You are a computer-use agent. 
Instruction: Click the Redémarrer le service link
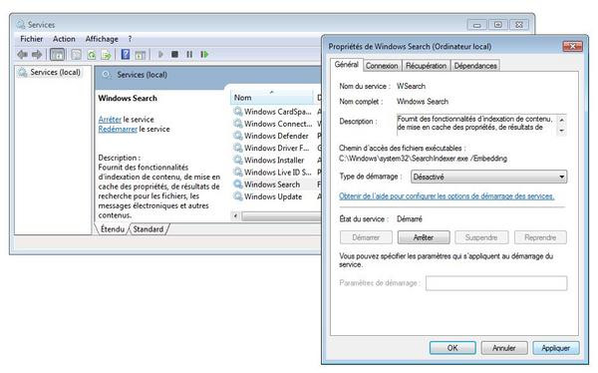click(134, 129)
